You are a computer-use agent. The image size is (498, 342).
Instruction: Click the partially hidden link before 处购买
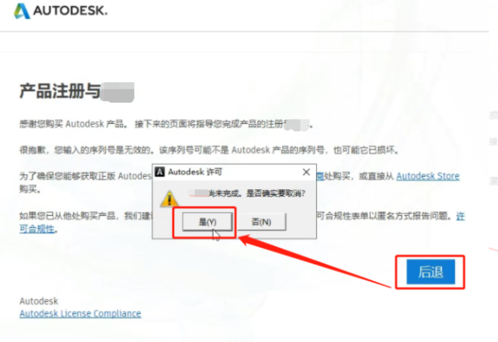click(320, 176)
